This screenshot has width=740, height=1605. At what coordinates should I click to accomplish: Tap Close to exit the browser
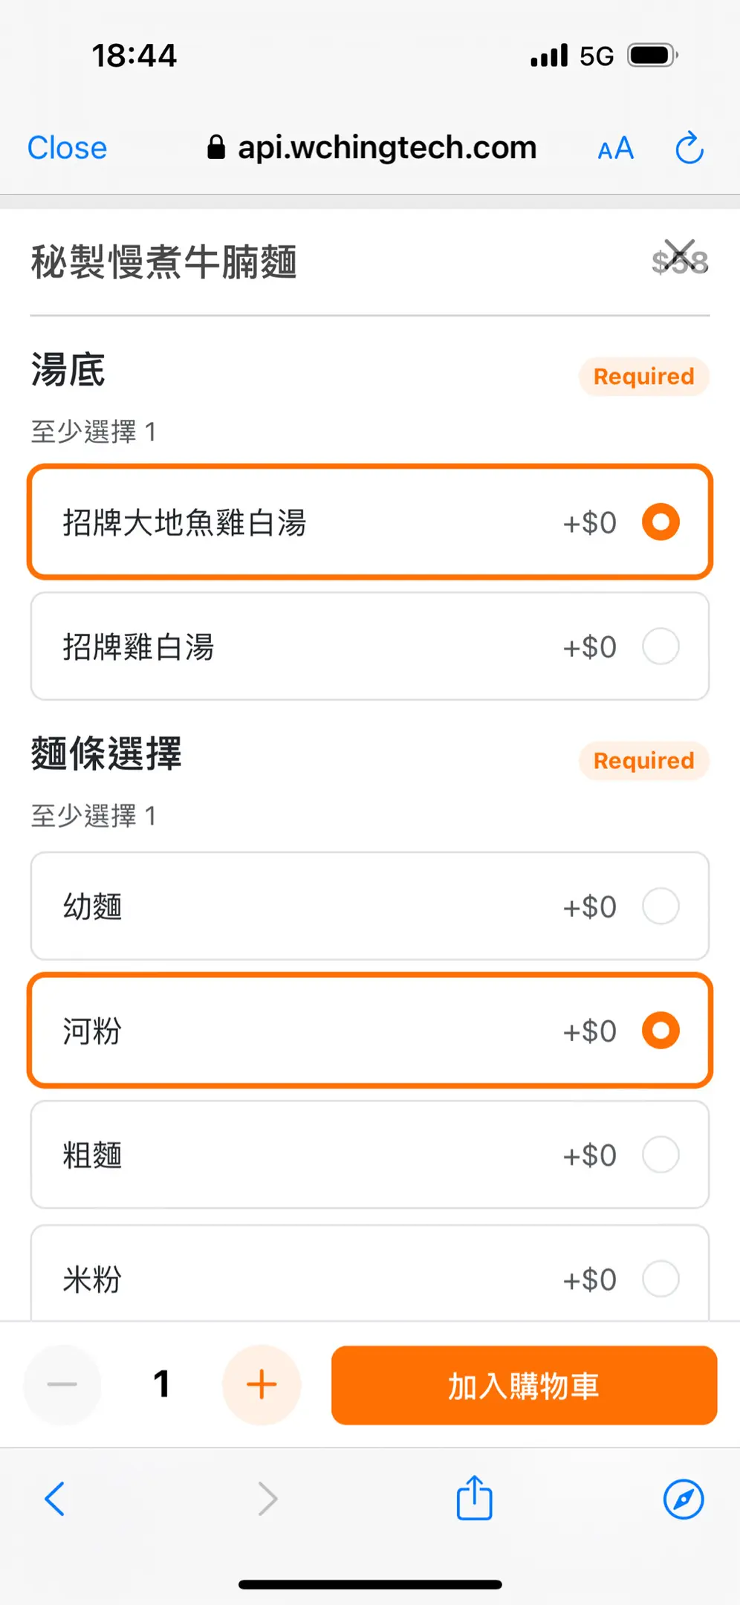coord(67,148)
